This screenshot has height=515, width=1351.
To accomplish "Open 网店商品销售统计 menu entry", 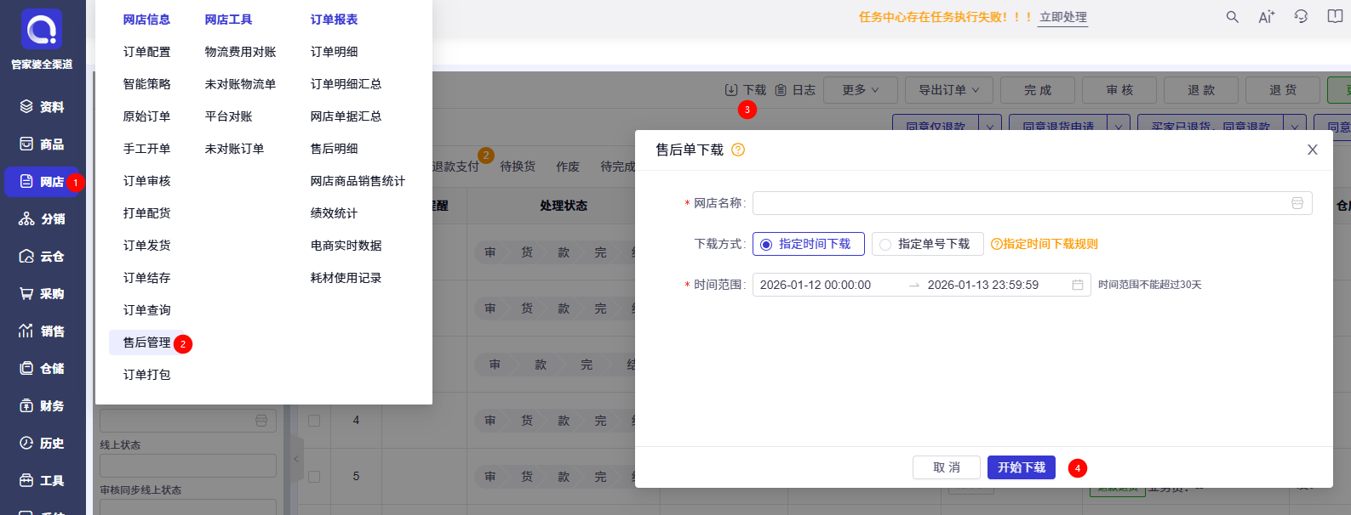I will [x=358, y=181].
